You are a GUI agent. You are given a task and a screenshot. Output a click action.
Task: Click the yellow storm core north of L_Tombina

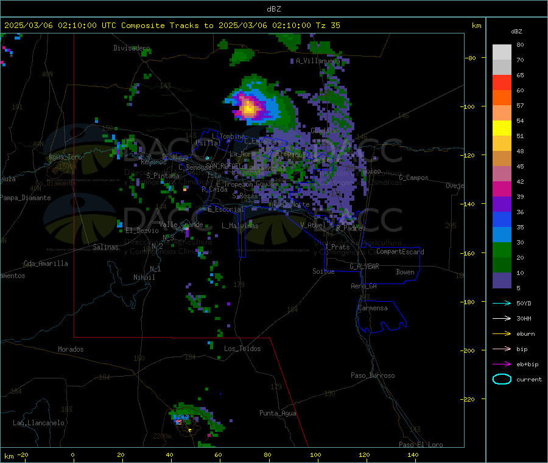(249, 108)
